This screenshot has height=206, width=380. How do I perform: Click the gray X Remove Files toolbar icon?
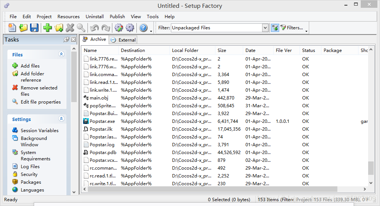(70, 28)
